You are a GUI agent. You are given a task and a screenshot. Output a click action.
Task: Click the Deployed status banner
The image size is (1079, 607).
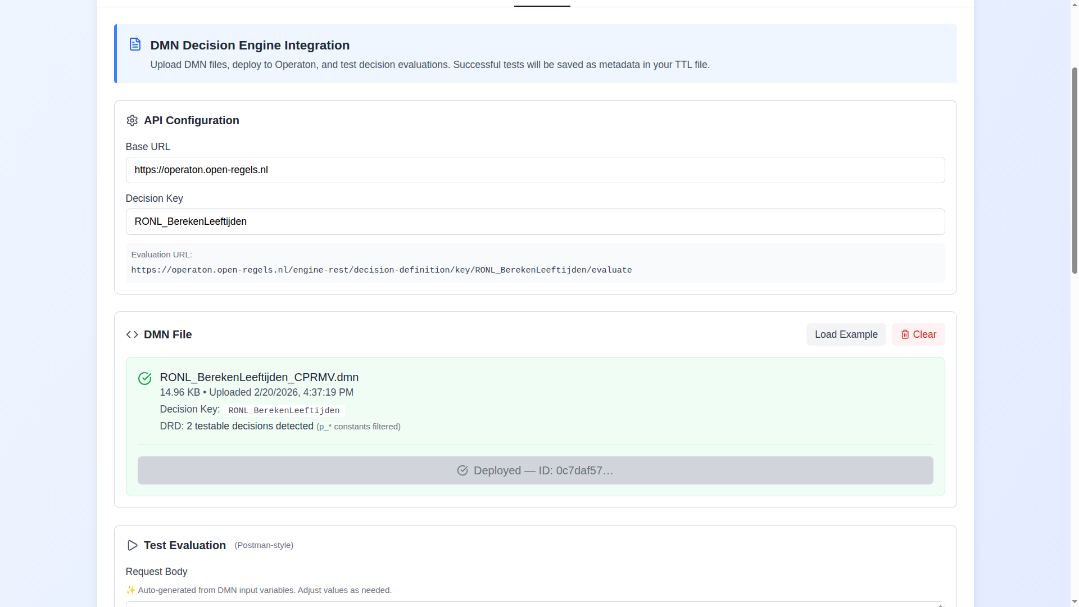click(x=535, y=470)
